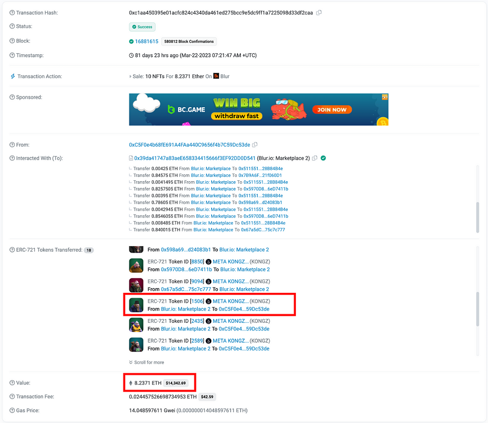
Task: Open the From address 0xC5F0e4b68fE691A4...
Action: [x=190, y=145]
